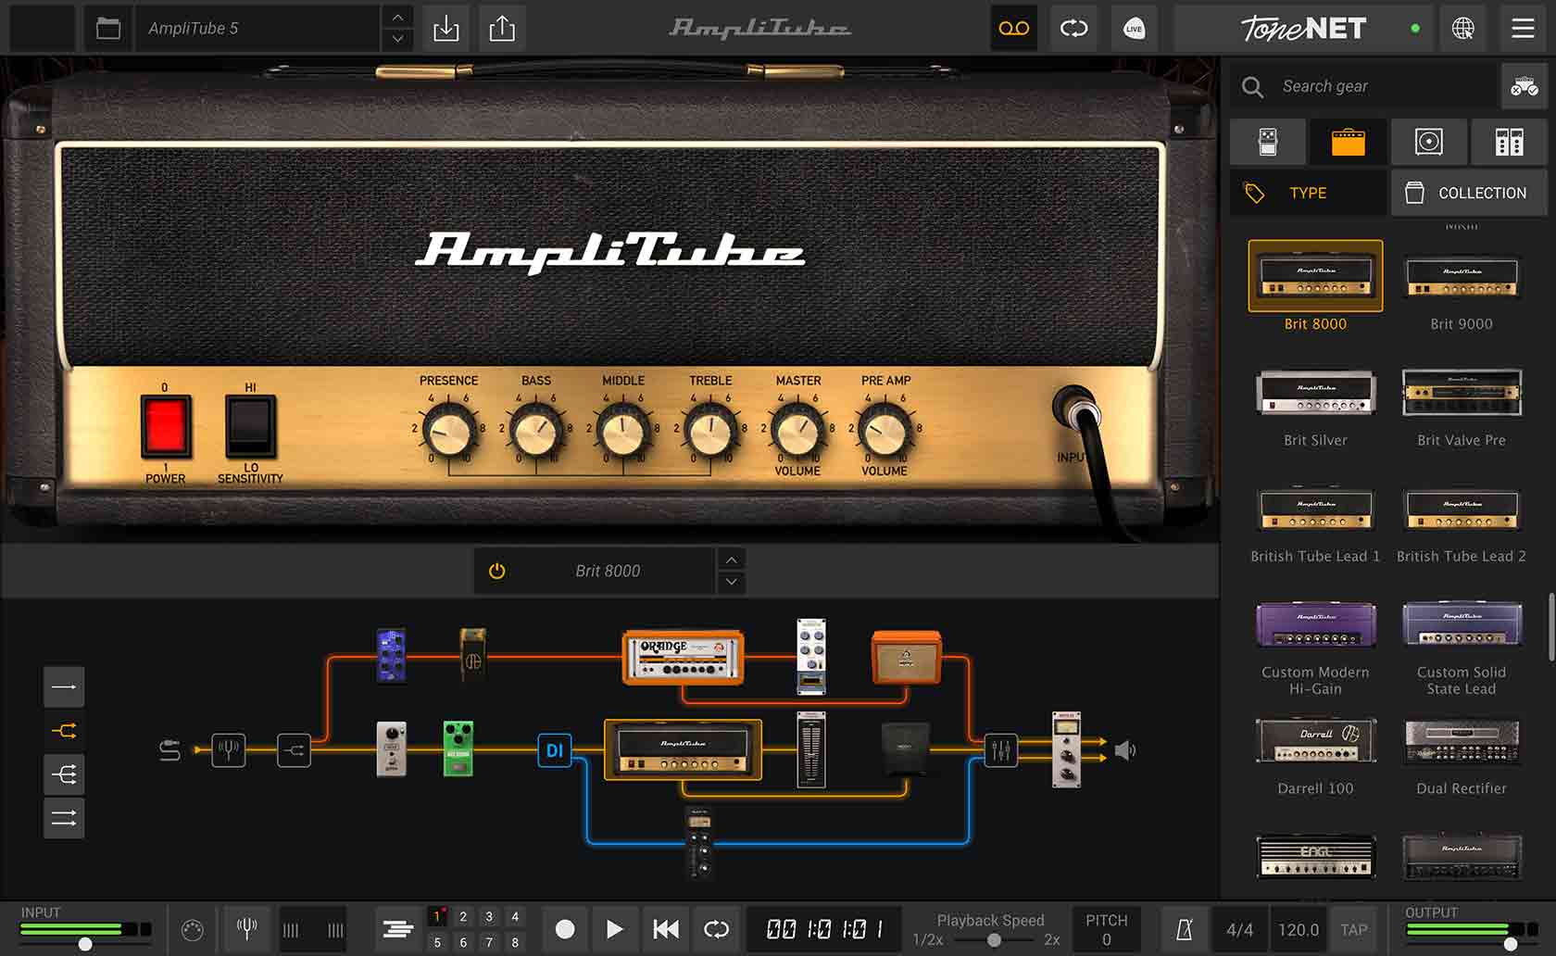This screenshot has width=1556, height=956.
Task: Select the cabinet category icon in the gear panel
Action: (1428, 142)
